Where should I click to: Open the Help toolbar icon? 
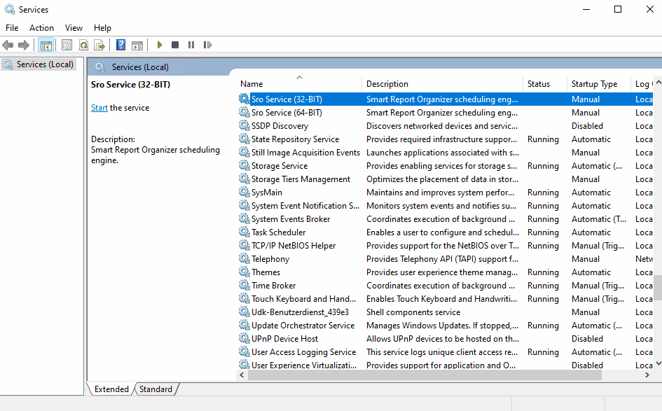(x=120, y=45)
